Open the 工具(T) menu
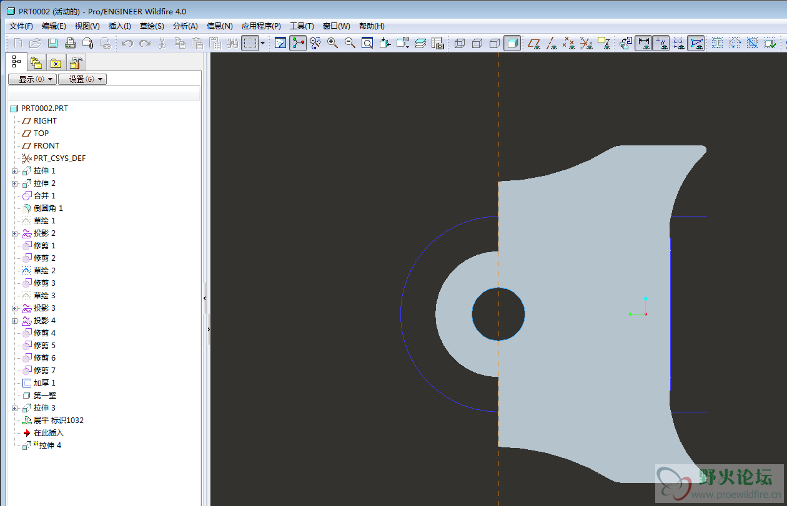This screenshot has height=506, width=787. click(302, 26)
